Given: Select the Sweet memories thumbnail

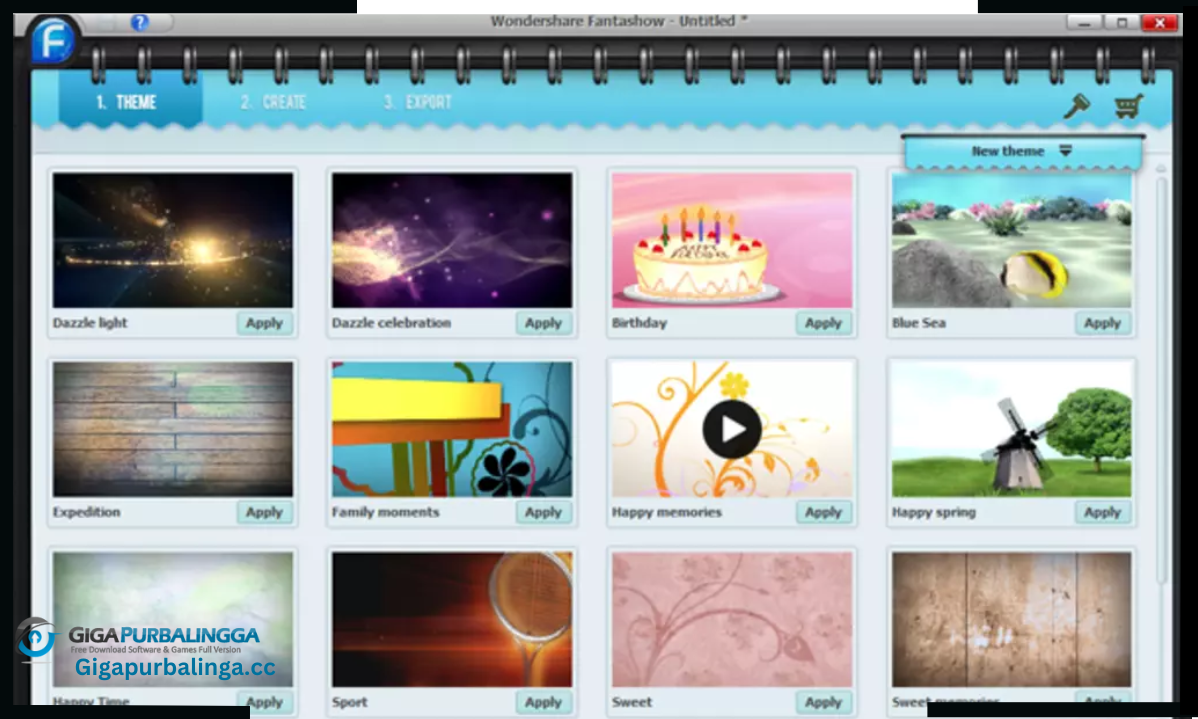Looking at the screenshot, I should (1011, 619).
